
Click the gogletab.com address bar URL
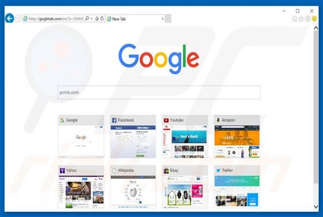tap(56, 18)
